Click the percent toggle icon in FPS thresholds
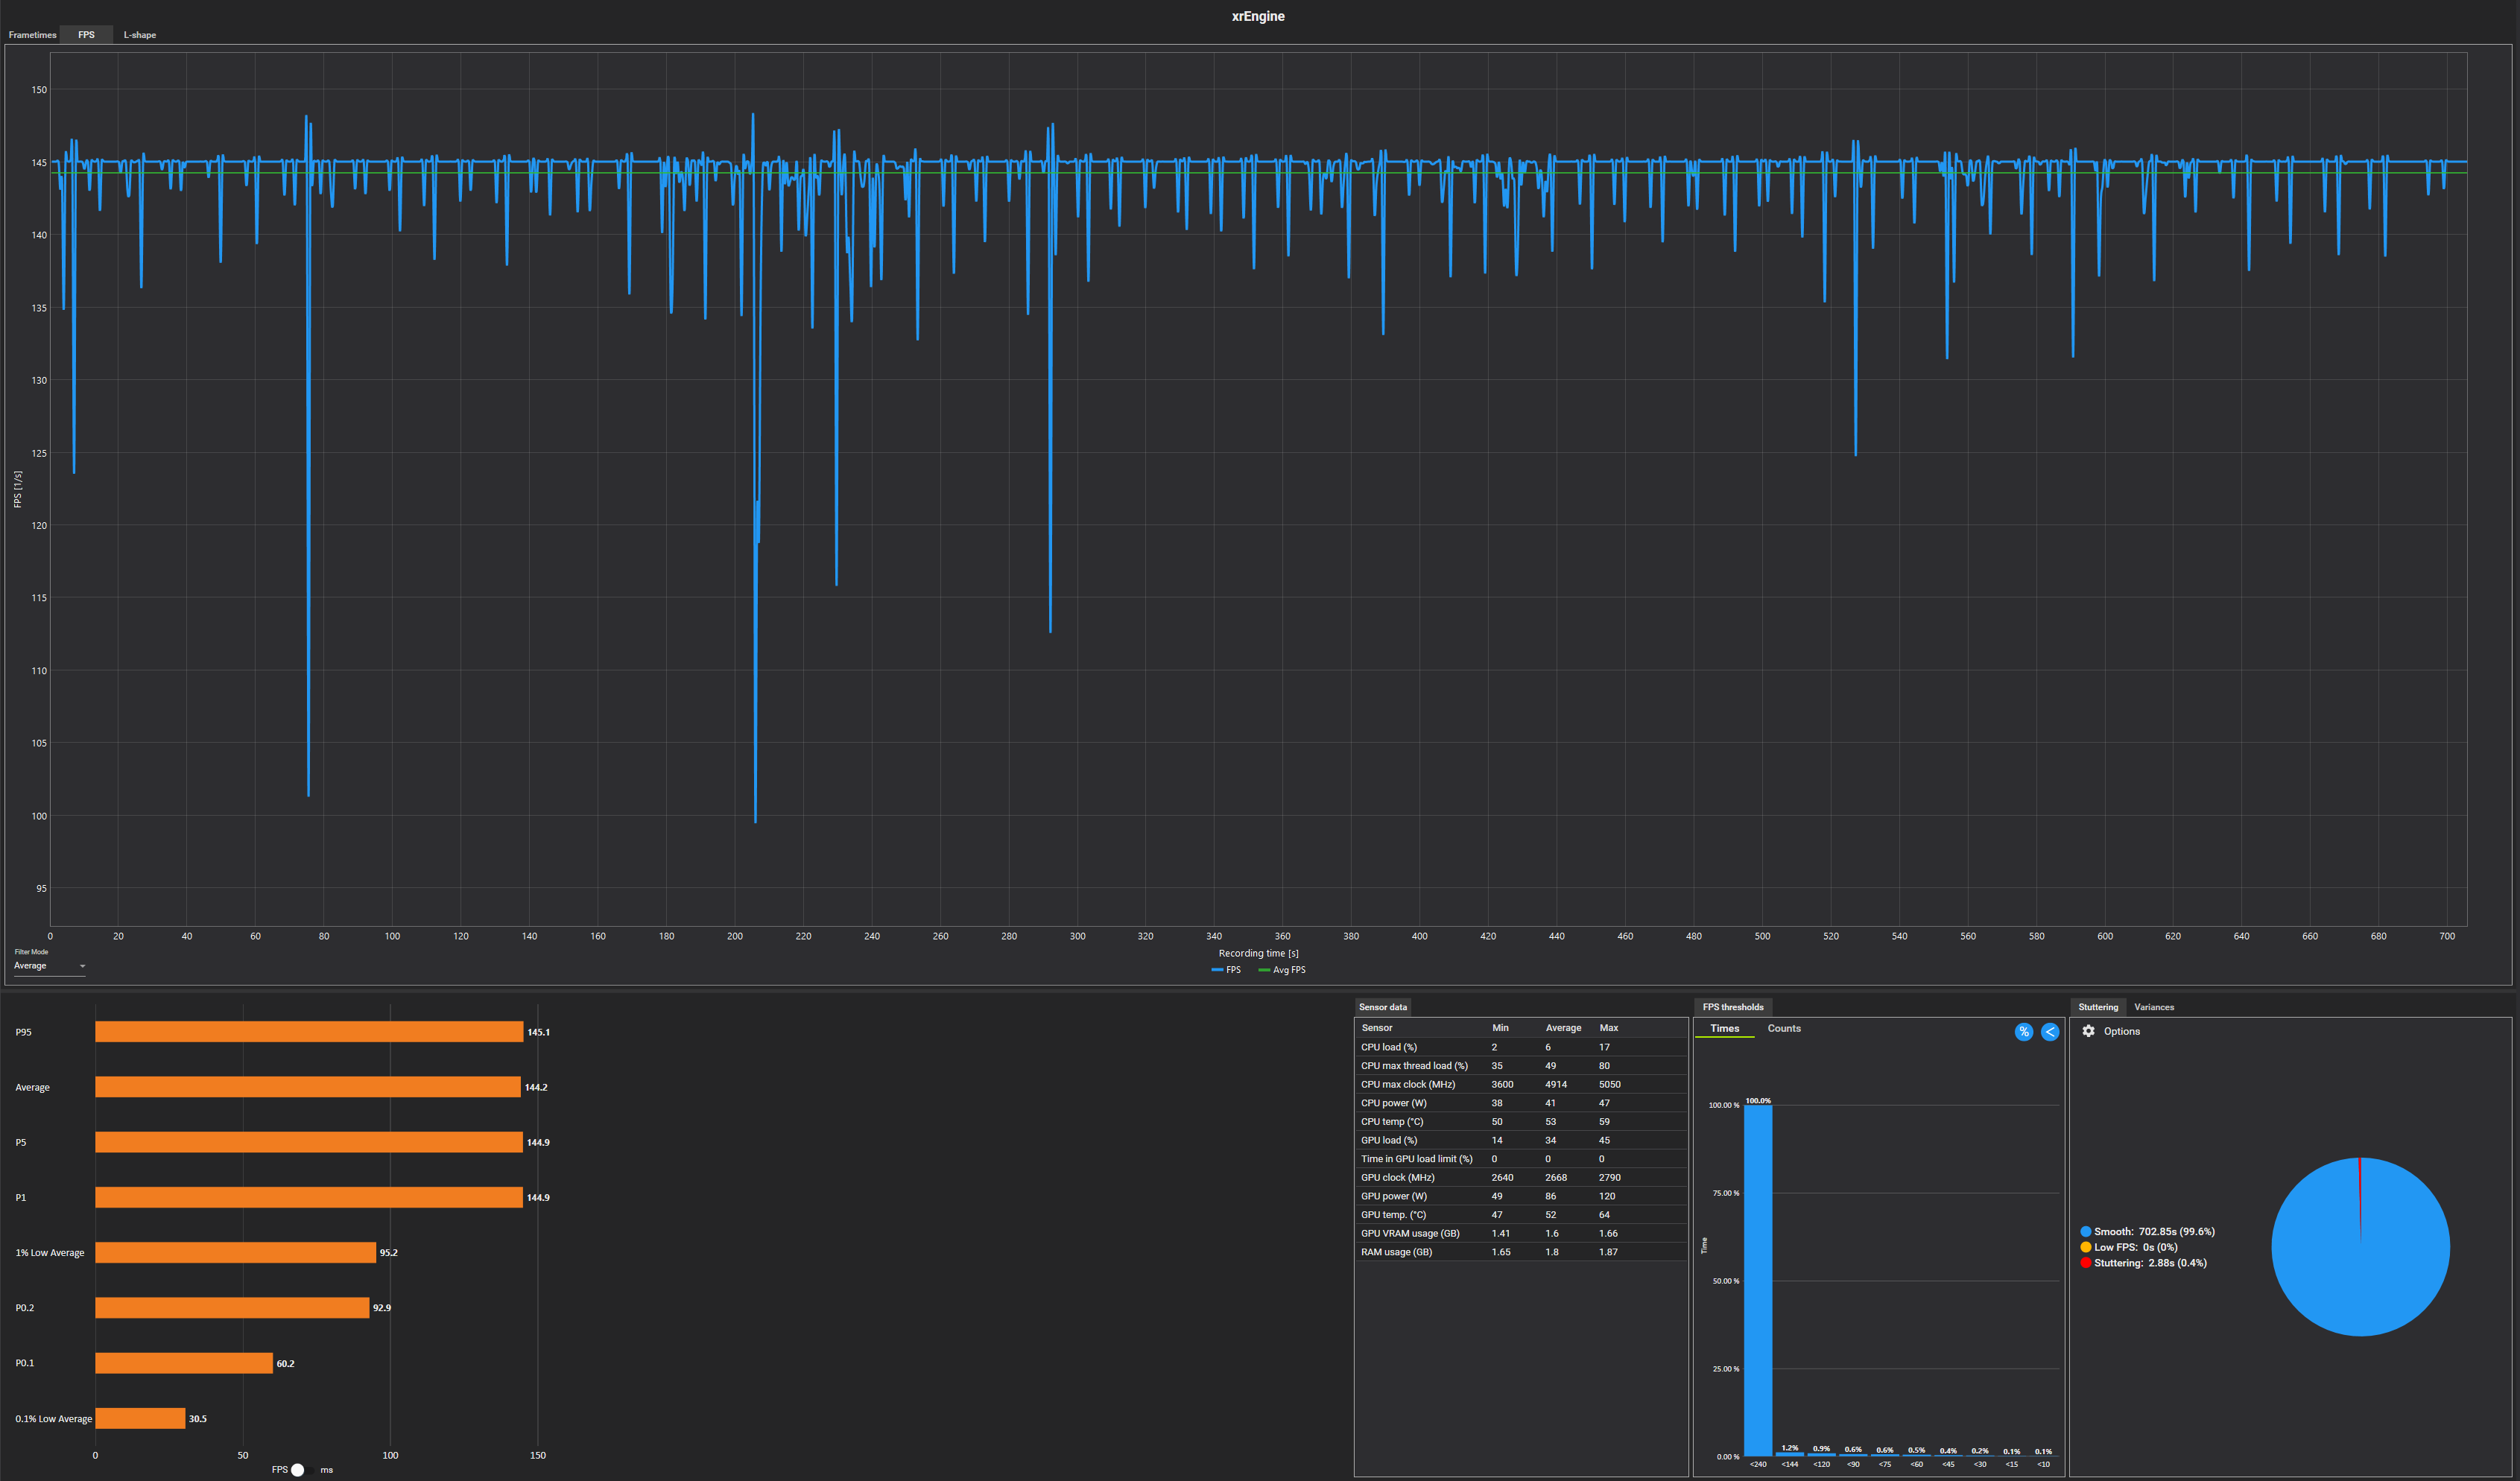Viewport: 2520px width, 1481px height. [x=2024, y=1032]
